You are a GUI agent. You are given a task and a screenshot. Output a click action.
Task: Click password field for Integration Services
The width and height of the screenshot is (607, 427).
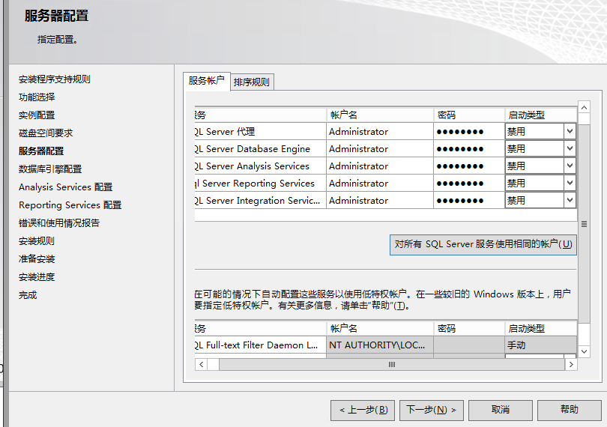click(469, 201)
